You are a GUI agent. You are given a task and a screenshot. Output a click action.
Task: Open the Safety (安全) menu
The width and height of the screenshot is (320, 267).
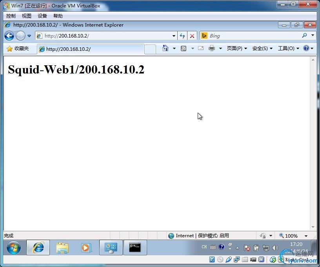pos(262,48)
